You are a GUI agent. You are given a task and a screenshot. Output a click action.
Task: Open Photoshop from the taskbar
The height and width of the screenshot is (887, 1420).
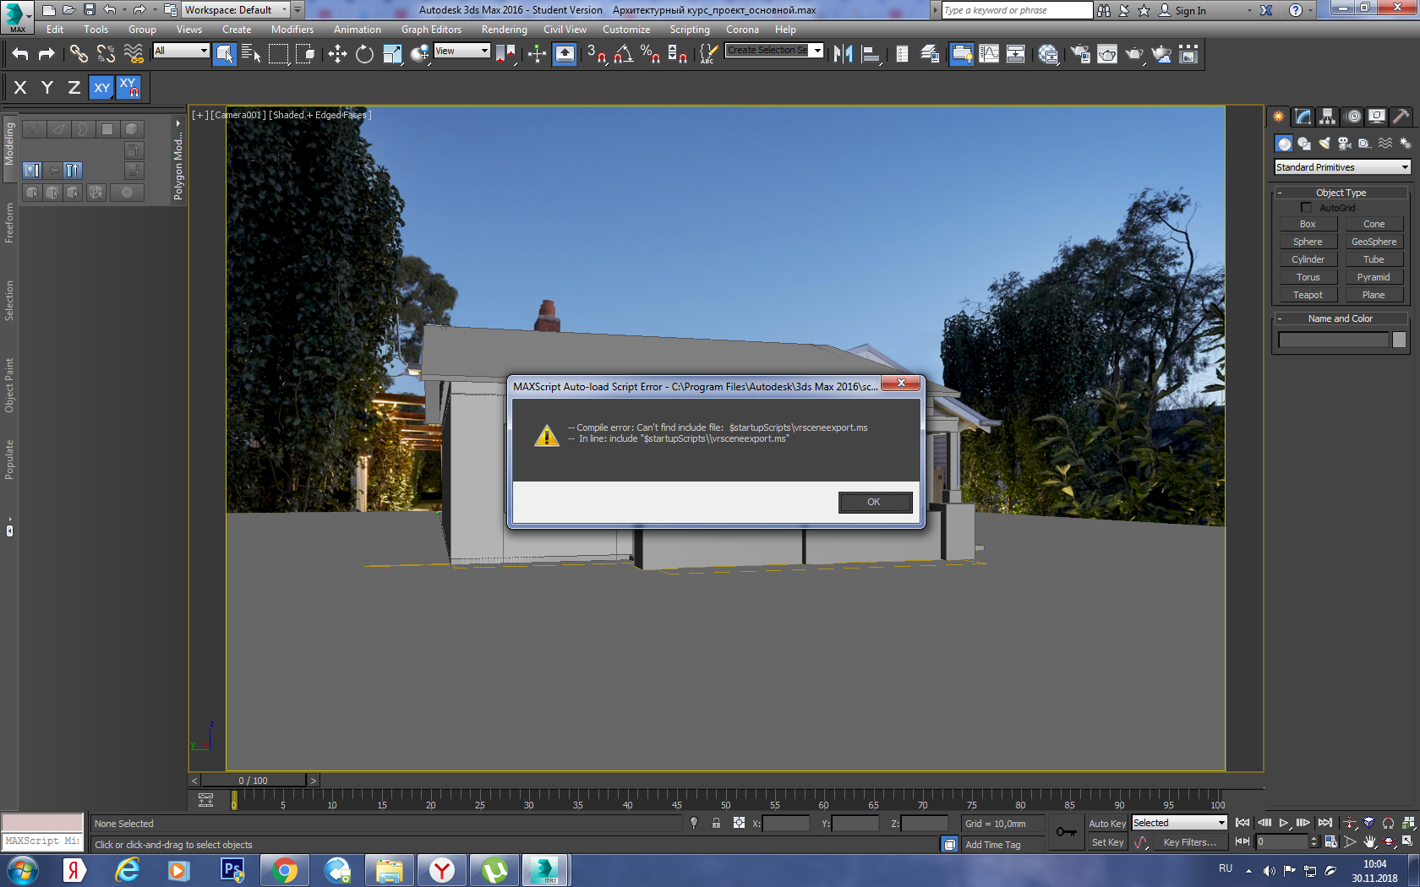point(232,870)
